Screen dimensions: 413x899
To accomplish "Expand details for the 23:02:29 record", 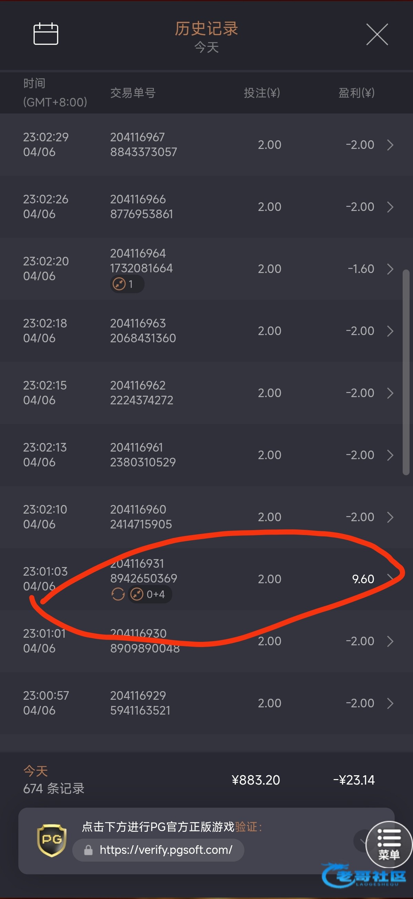I will [390, 145].
